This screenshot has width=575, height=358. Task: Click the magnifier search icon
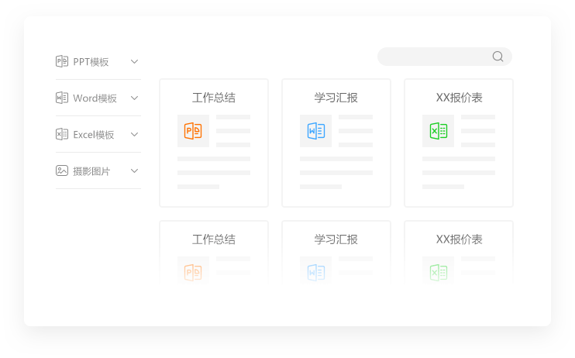[x=498, y=57]
